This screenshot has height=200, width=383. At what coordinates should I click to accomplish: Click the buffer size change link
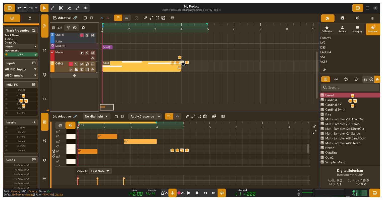[x=29, y=194]
